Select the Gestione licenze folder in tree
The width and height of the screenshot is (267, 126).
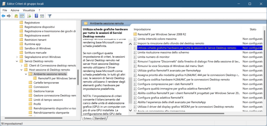[44, 91]
